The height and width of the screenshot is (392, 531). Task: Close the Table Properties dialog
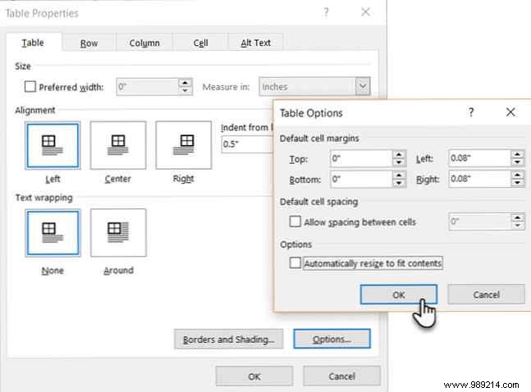[x=365, y=12]
